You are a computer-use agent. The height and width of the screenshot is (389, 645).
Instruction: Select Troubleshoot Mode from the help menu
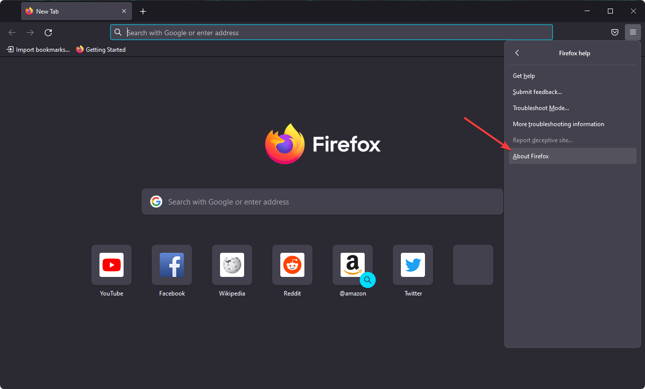coord(541,108)
